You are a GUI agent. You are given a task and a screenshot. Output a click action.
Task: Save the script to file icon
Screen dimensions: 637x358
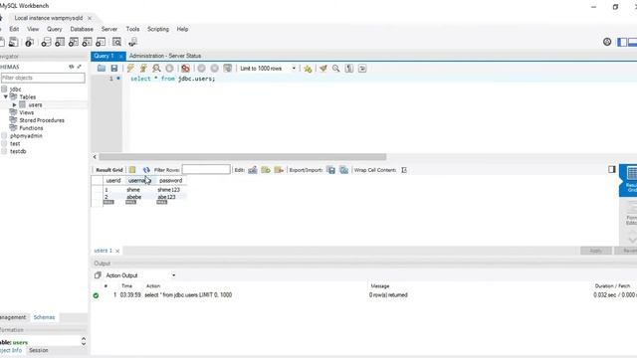click(x=114, y=69)
